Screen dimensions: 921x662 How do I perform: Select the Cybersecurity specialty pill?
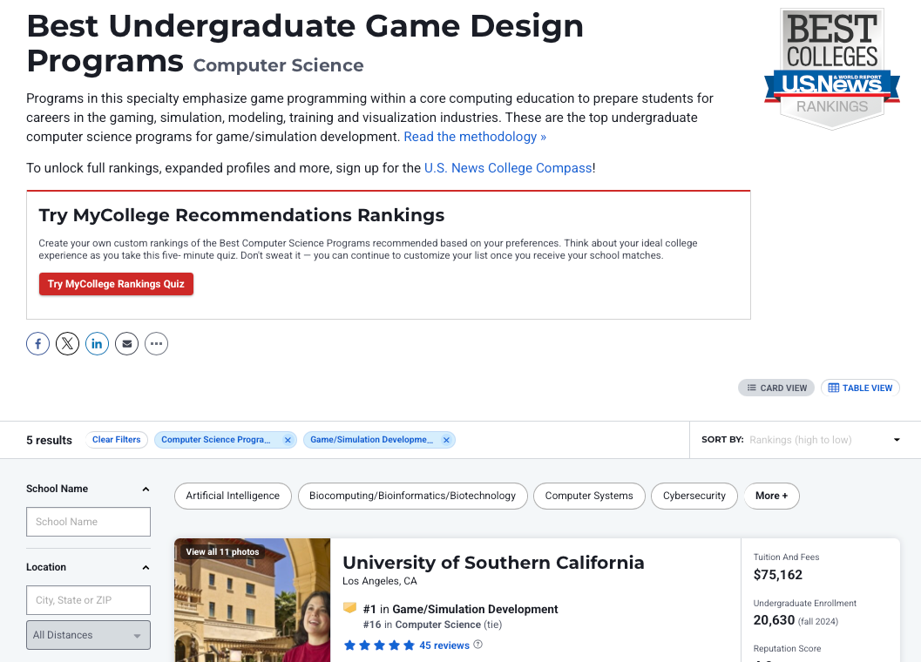(x=694, y=496)
